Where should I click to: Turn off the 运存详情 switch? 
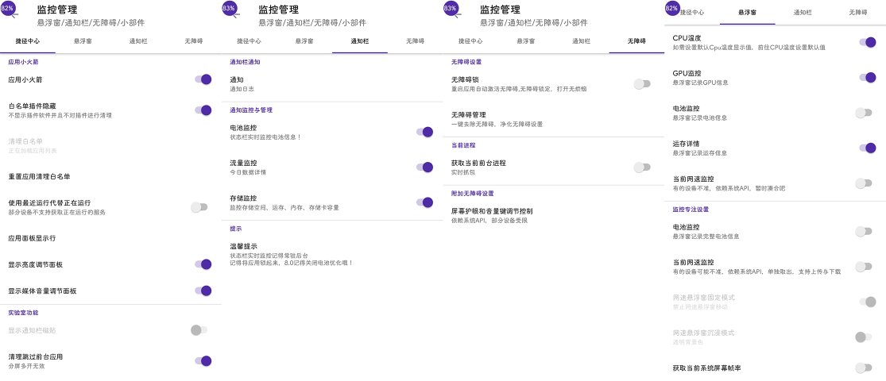868,148
